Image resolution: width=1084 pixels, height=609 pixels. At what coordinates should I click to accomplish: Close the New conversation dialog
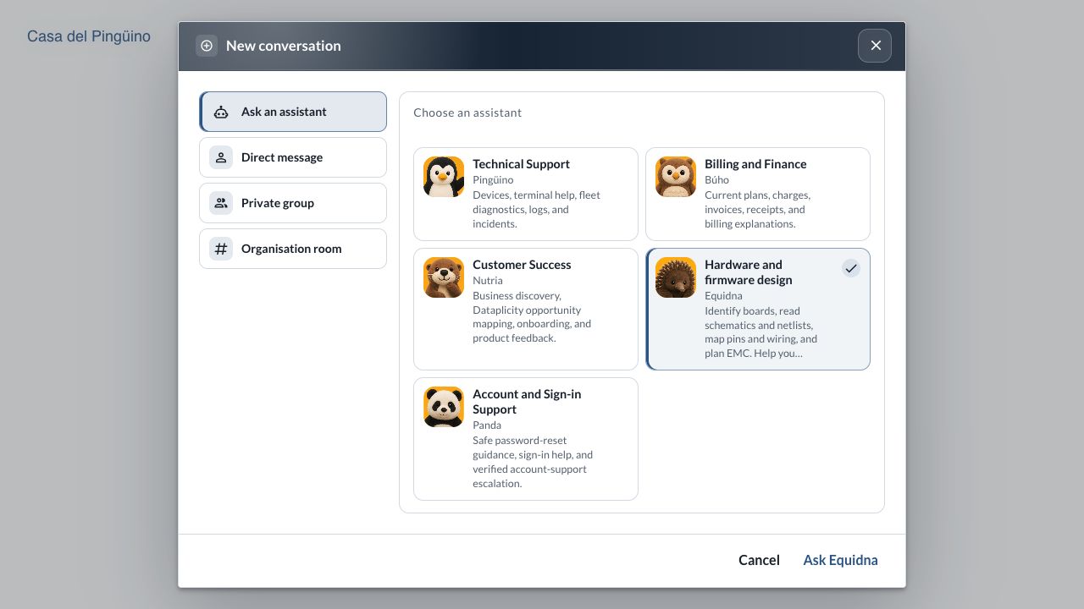[x=875, y=46]
